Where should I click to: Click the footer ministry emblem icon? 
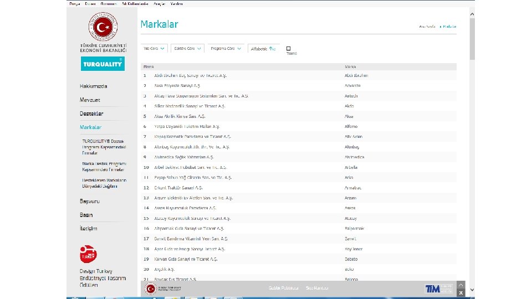pos(150,288)
